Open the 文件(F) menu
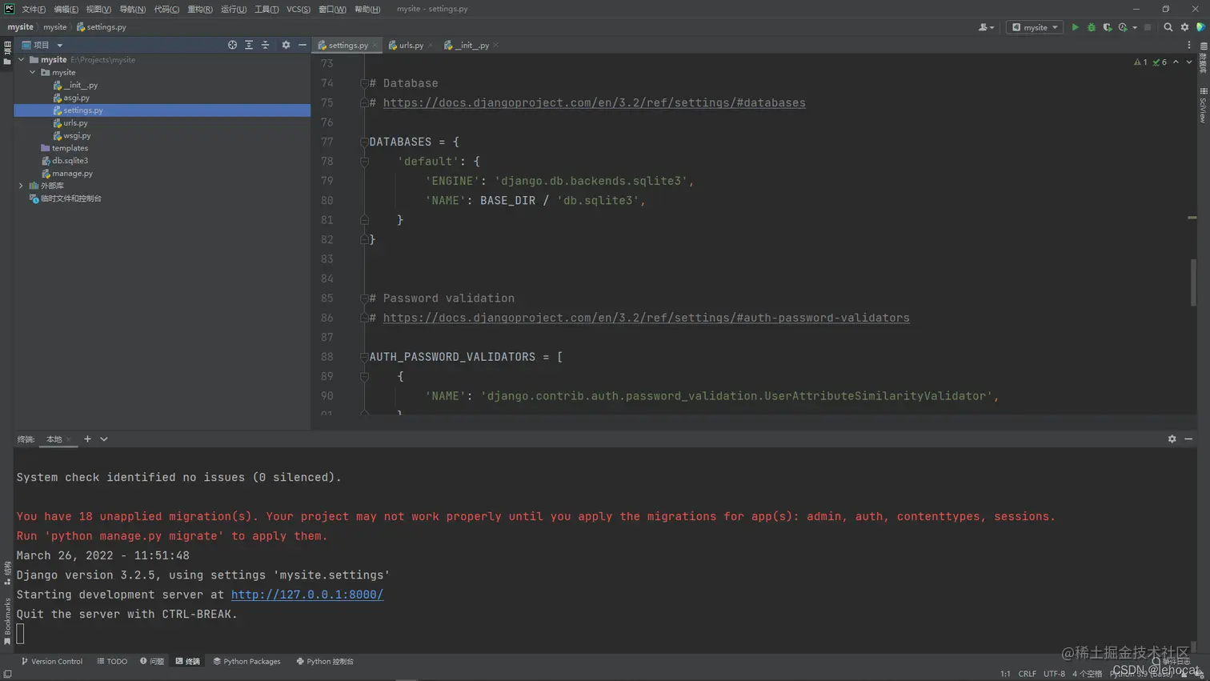Image resolution: width=1210 pixels, height=681 pixels. coord(34,10)
